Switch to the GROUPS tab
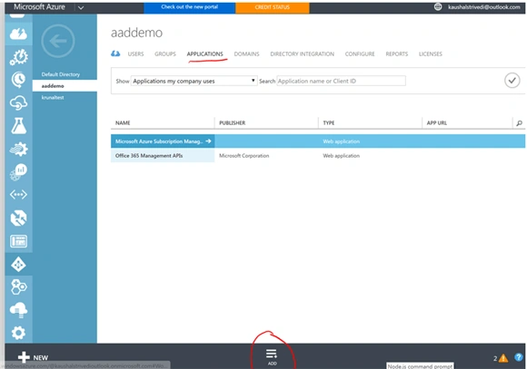Image resolution: width=527 pixels, height=369 pixels. 165,54
